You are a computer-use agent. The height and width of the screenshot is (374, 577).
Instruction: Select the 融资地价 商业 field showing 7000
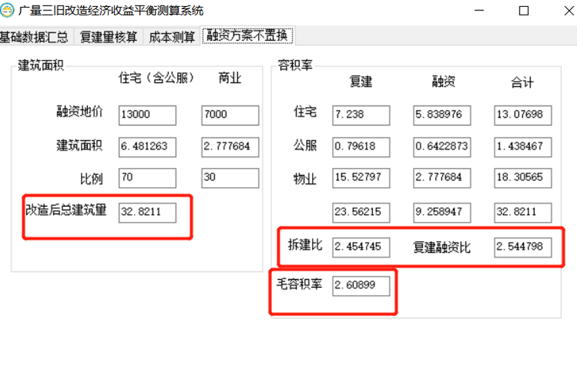tap(230, 115)
